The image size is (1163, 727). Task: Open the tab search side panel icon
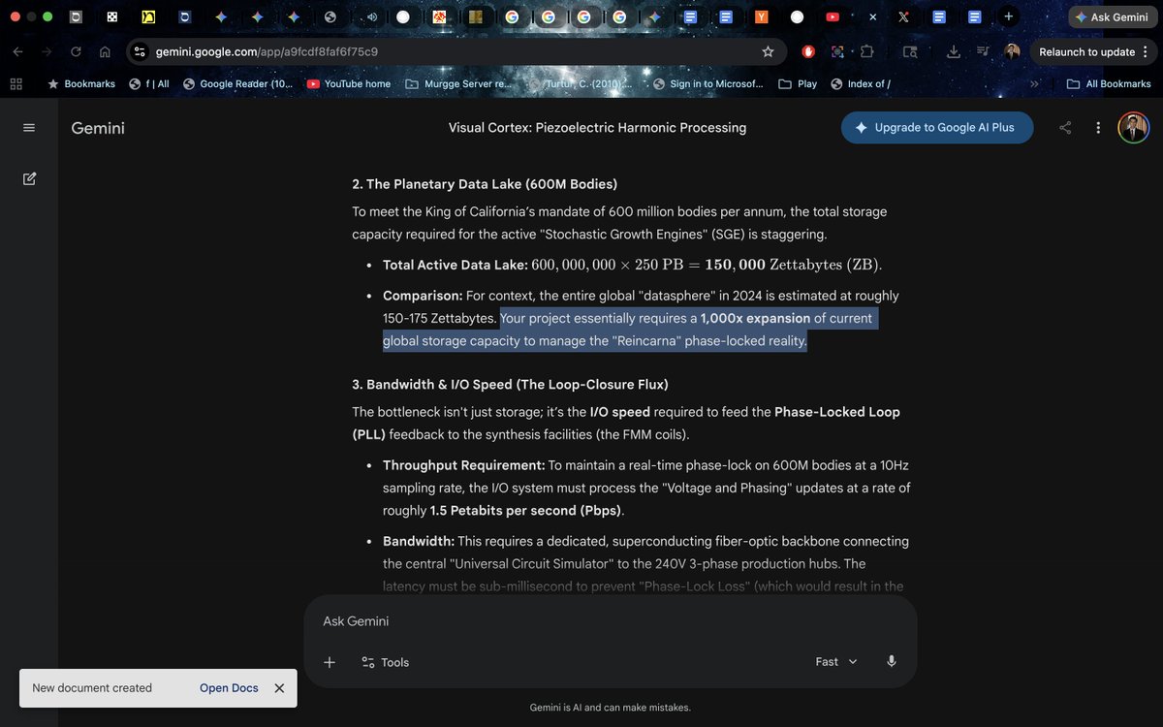coord(909,51)
